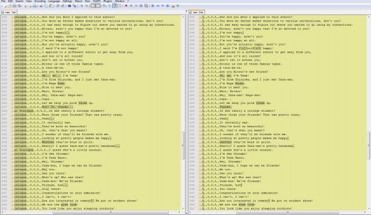The height and width of the screenshot is (215, 371).
Task: Open the Edit menu
Action: 10,1
